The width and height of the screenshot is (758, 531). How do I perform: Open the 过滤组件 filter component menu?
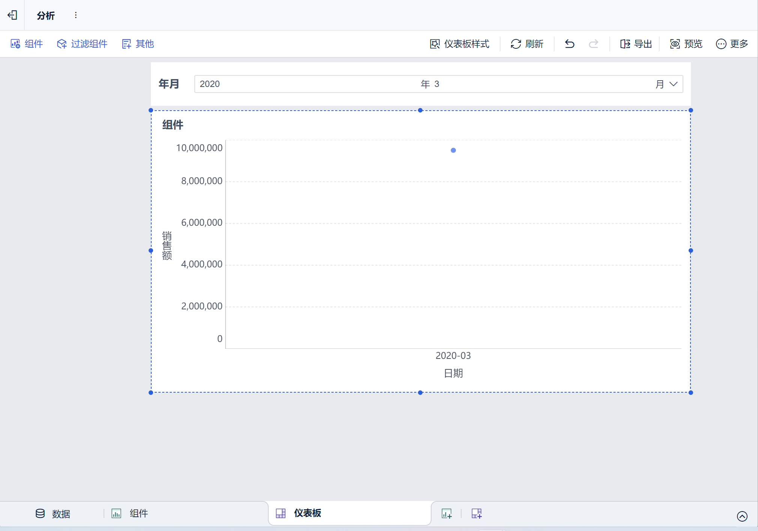pyautogui.click(x=82, y=44)
